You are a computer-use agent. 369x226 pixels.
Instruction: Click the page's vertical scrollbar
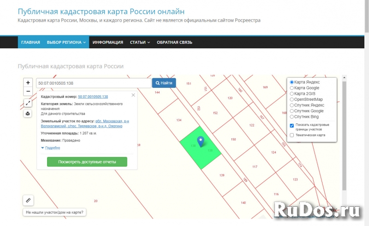(x=367, y=16)
